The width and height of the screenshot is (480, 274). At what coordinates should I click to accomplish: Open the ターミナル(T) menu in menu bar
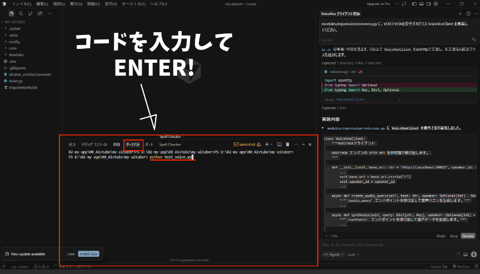pyautogui.click(x=133, y=4)
